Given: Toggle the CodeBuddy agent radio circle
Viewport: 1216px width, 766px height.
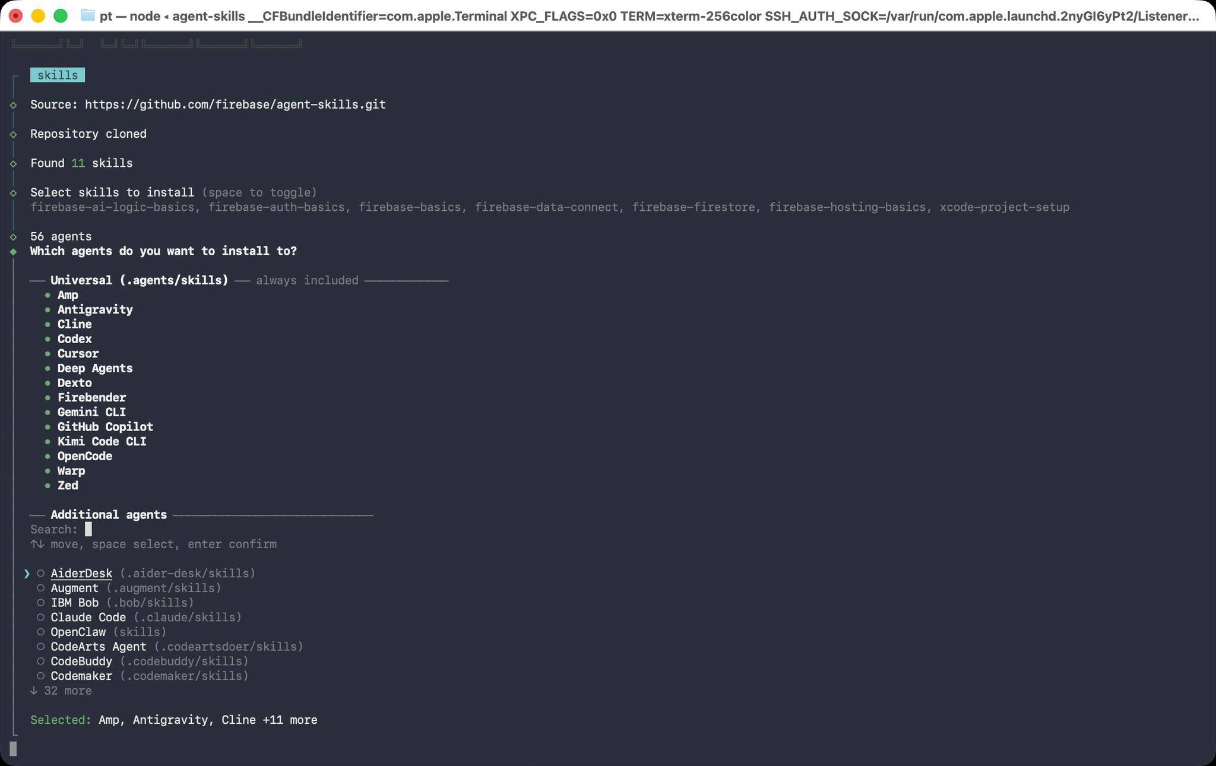Looking at the screenshot, I should click(41, 661).
